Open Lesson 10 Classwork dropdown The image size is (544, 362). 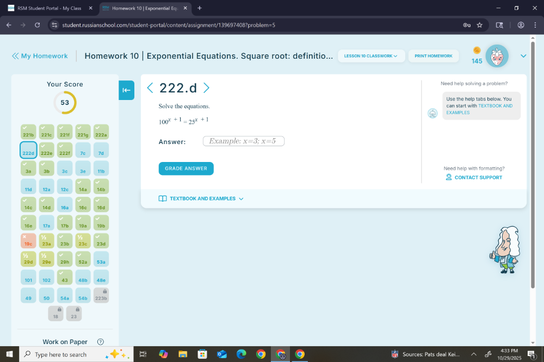pyautogui.click(x=371, y=56)
